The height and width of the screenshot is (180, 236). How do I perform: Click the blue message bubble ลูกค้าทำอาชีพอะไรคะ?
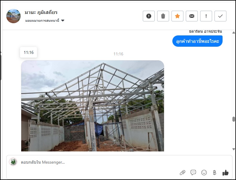click(197, 41)
